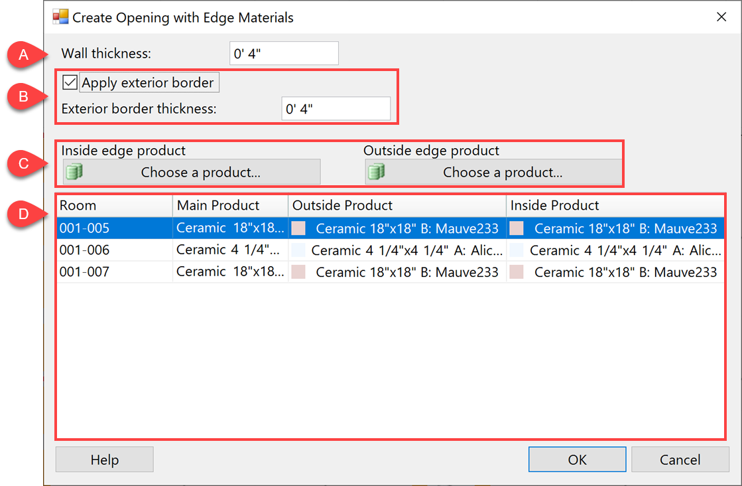Click the Help button
Screen dimensions: 742x486
[105, 459]
